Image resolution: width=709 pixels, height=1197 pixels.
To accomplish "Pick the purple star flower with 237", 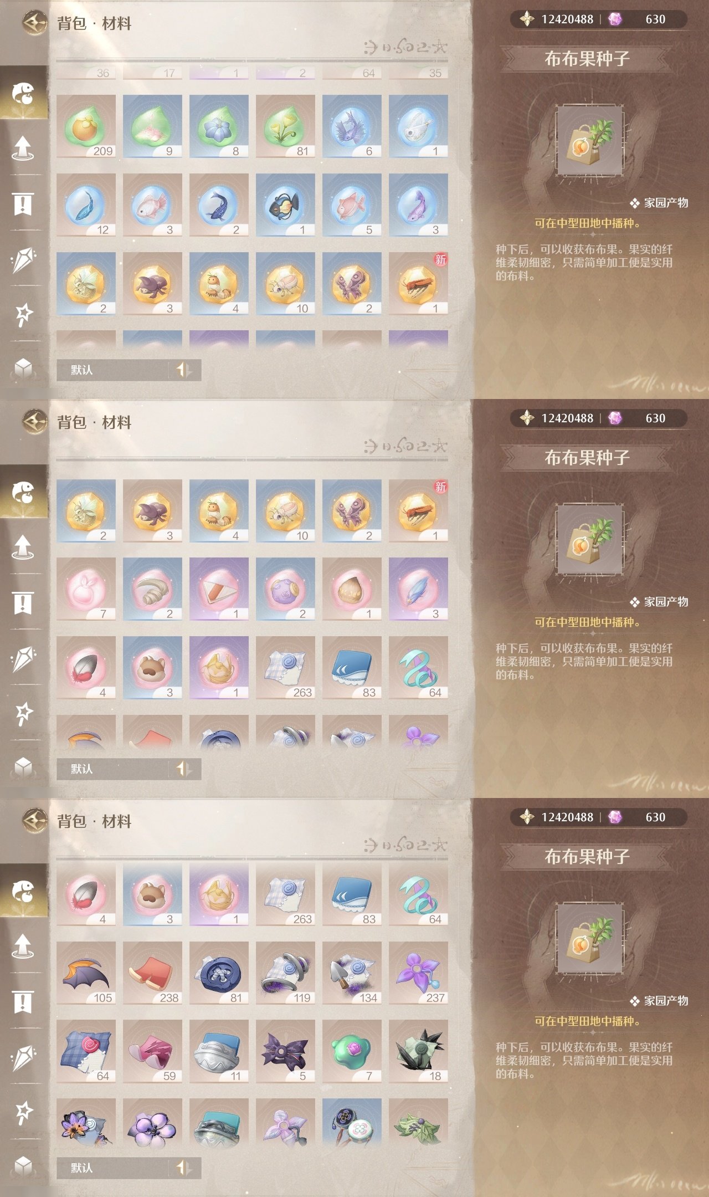I will click(x=418, y=973).
